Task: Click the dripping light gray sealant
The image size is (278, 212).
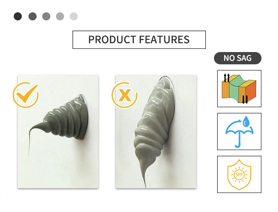Action: (153, 124)
